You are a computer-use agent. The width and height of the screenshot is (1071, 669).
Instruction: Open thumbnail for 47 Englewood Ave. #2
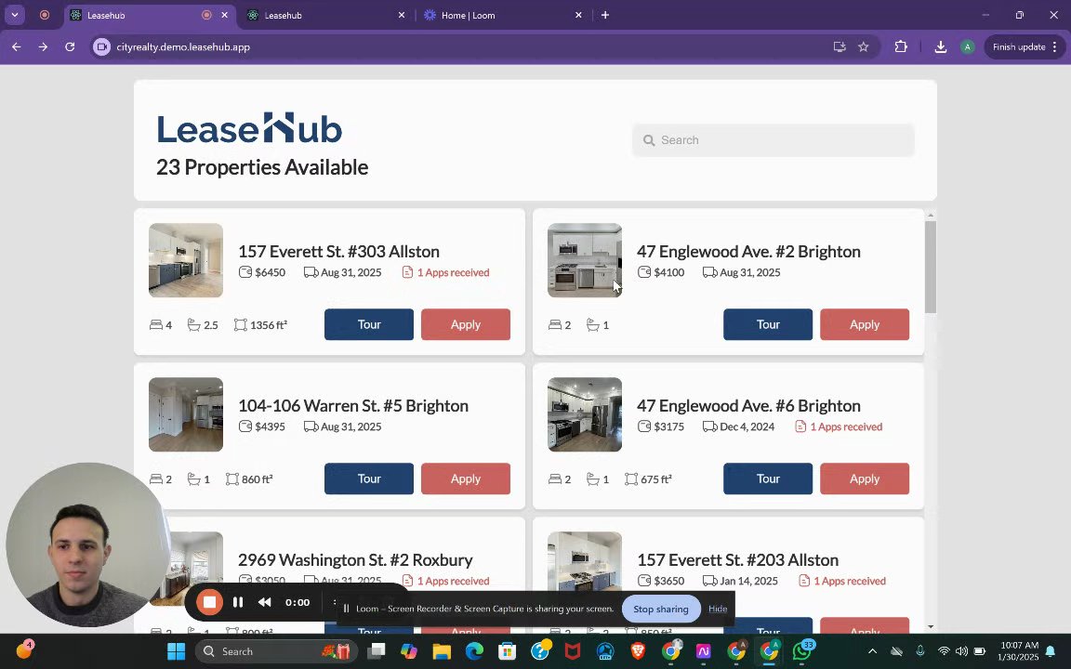585,260
